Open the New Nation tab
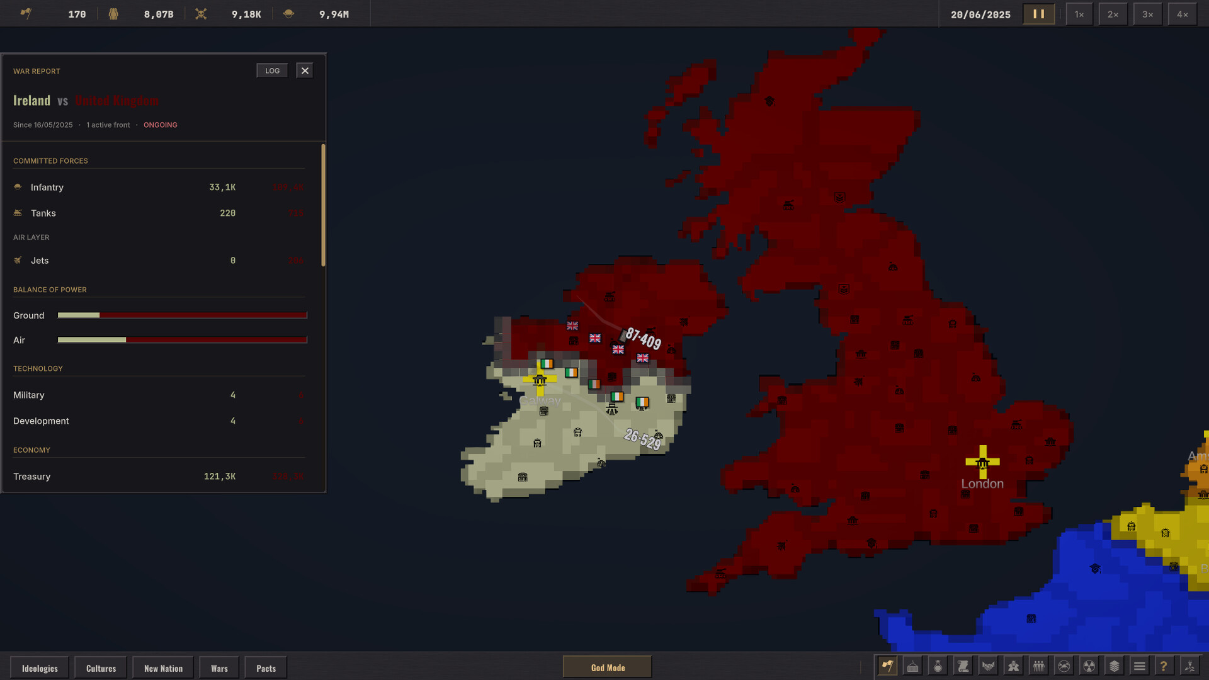The height and width of the screenshot is (680, 1209). [163, 668]
